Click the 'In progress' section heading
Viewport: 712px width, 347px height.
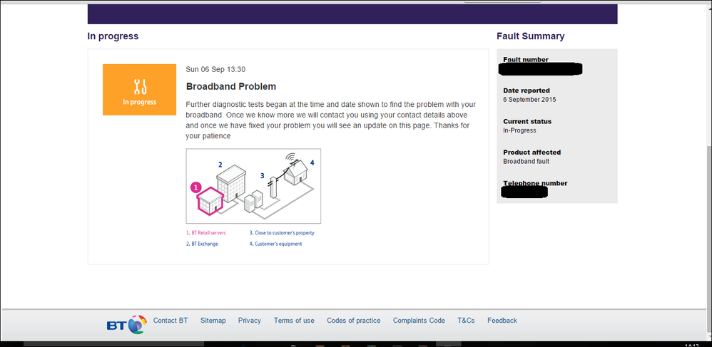tap(113, 36)
